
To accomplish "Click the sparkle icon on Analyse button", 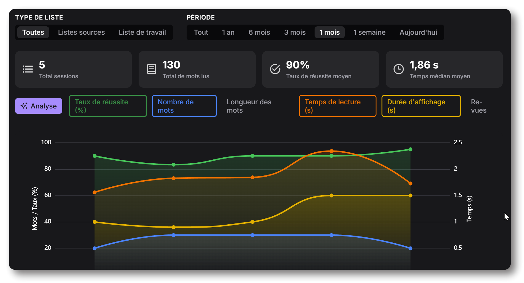I will tap(24, 106).
